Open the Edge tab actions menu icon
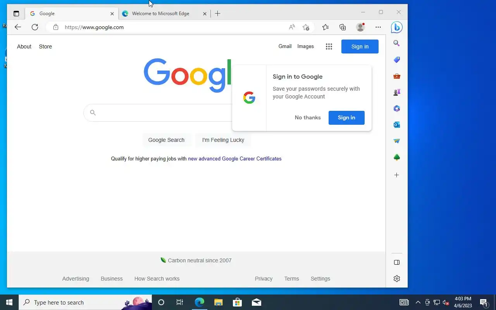496x310 pixels. pyautogui.click(x=16, y=14)
